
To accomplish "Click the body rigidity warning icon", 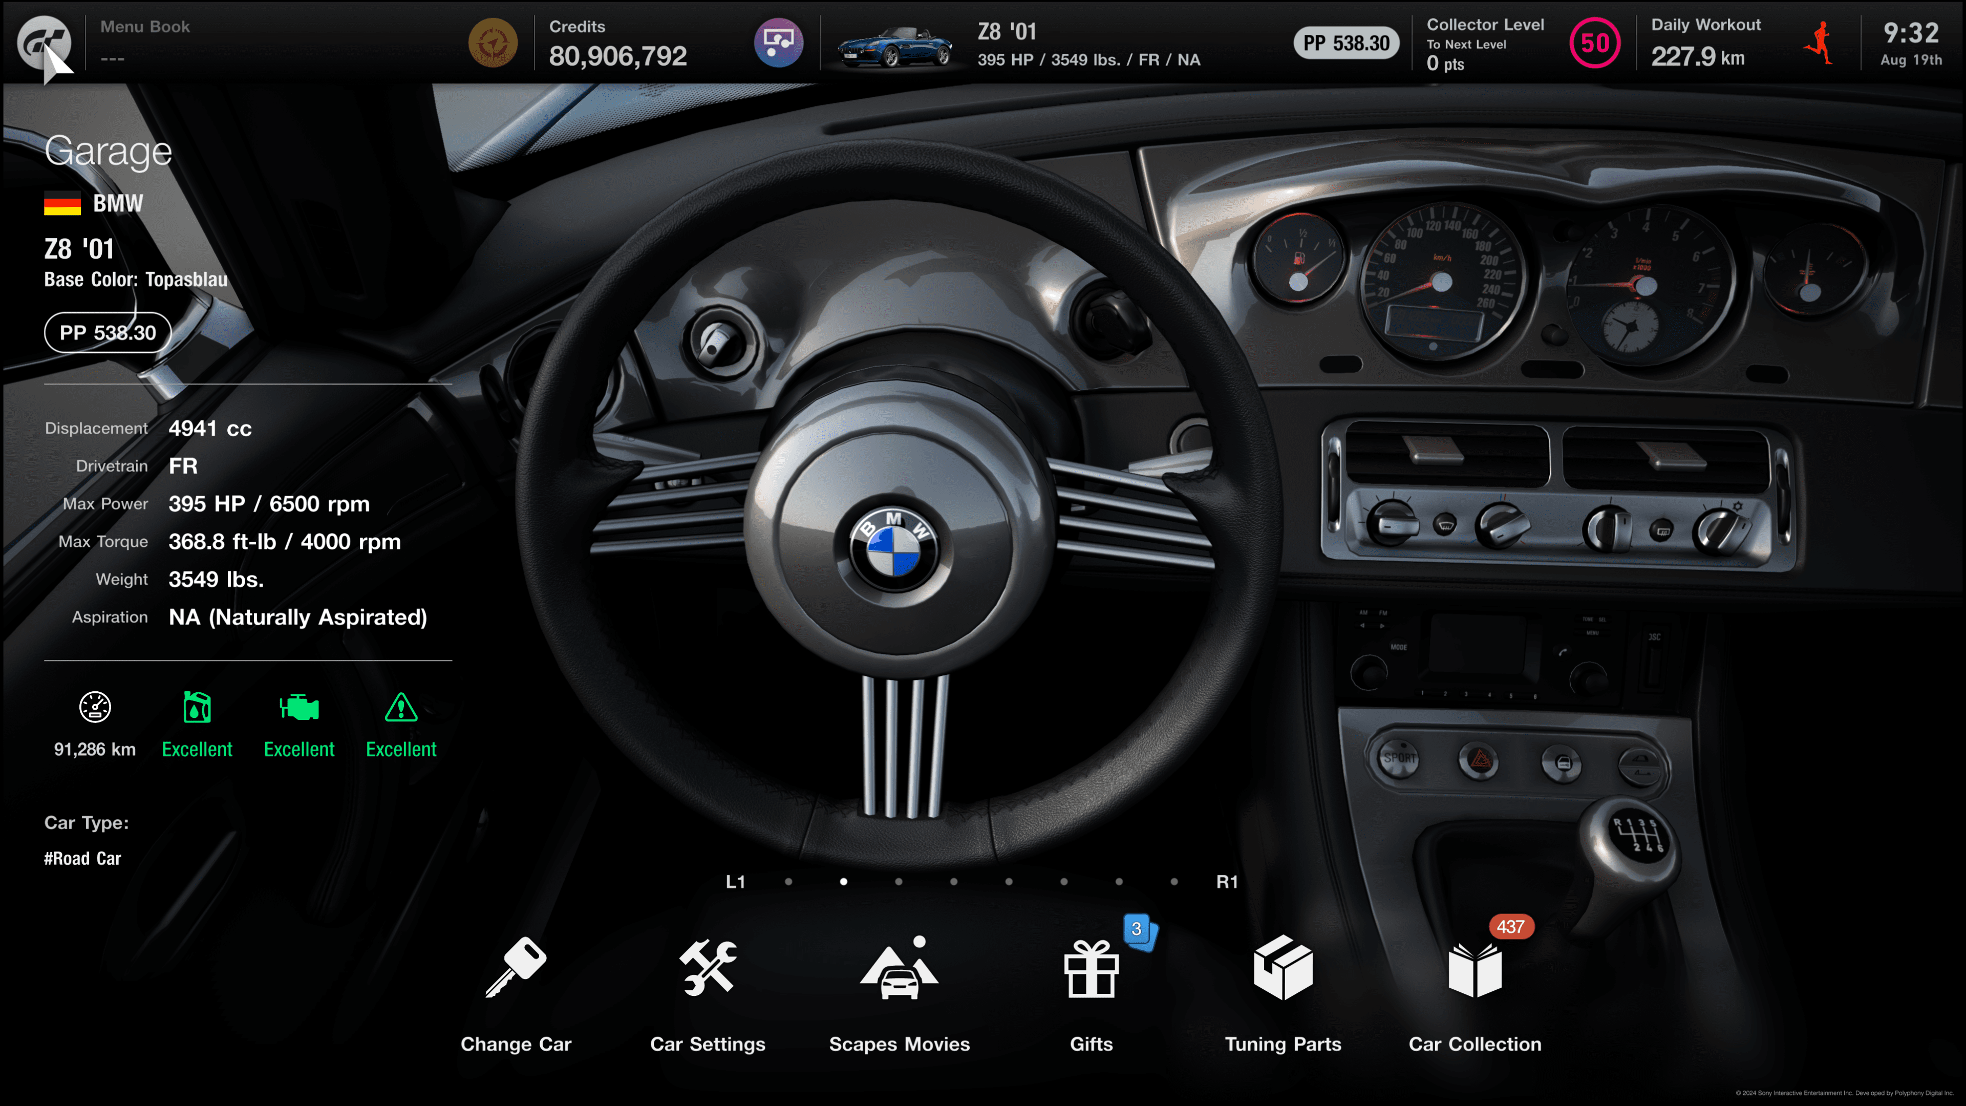I will [x=401, y=707].
